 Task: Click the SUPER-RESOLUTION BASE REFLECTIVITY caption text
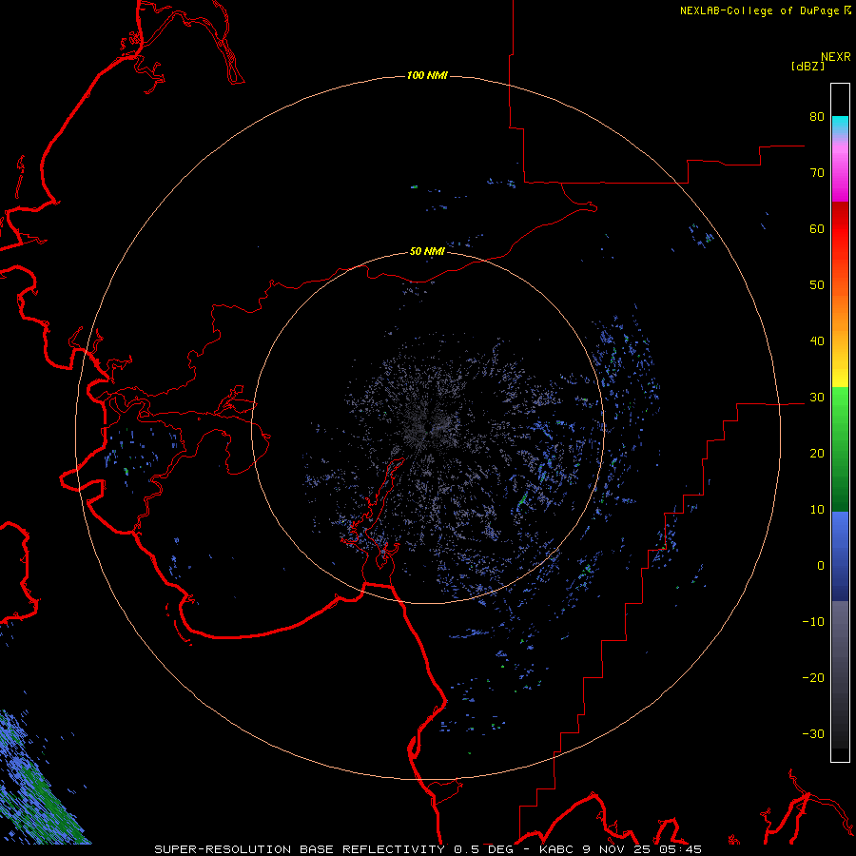[x=300, y=849]
